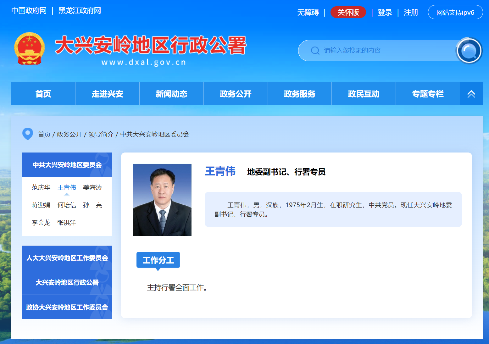Switch to 大兴安岭地区行政公署 panel
Viewport: 489px width, 344px height.
[67, 282]
